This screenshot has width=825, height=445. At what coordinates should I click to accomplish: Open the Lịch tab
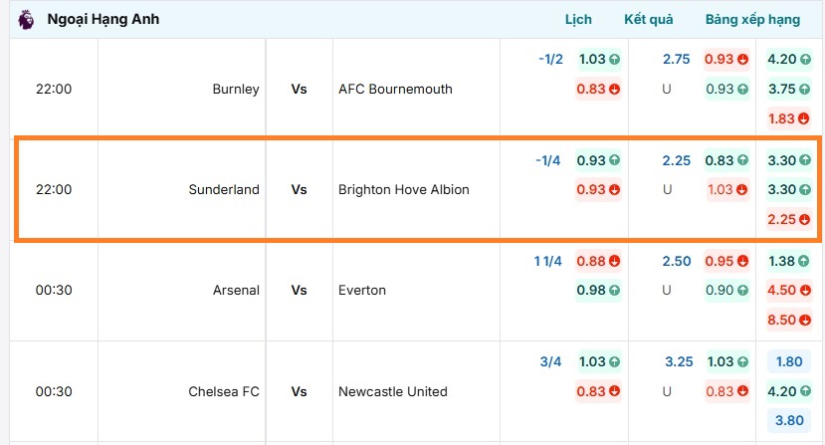[x=578, y=19]
